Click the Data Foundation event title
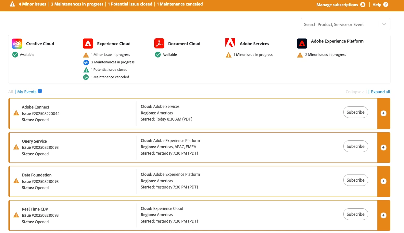Viewport: 404px width, 233px height. tap(37, 175)
